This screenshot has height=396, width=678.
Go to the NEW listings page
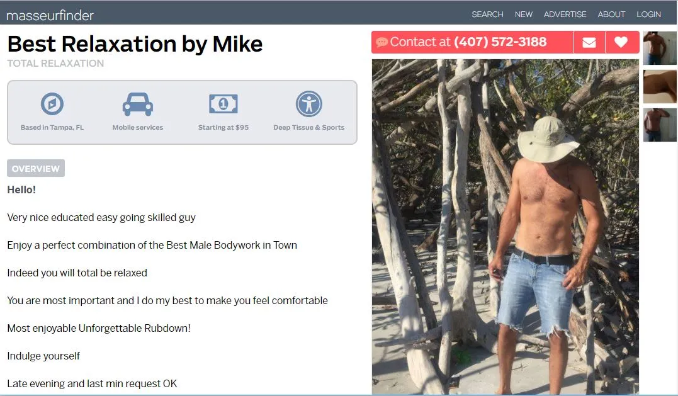pyautogui.click(x=524, y=14)
